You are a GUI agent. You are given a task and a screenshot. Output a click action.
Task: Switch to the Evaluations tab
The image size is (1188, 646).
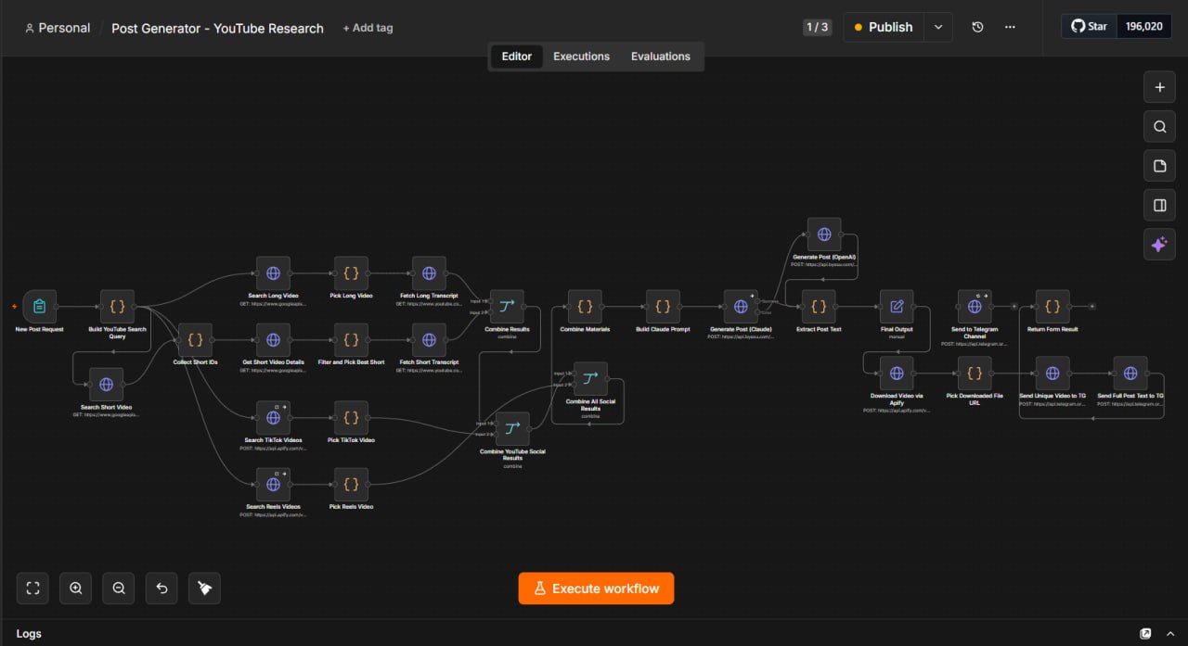pos(661,57)
